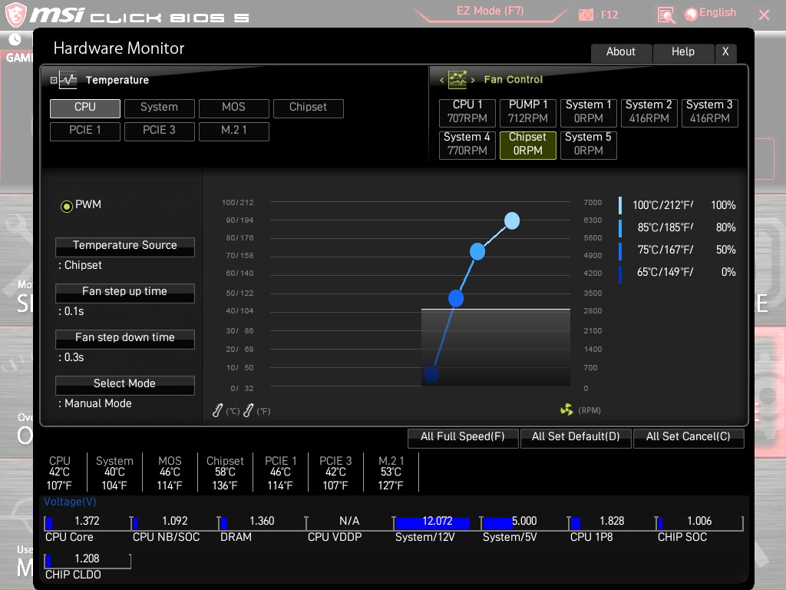
Task: Click the CHIP SOC 1.006 voltage value
Action: click(699, 522)
